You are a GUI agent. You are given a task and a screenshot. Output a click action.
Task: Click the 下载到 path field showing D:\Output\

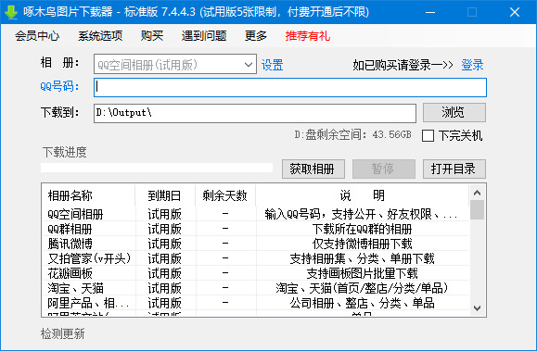pos(255,113)
